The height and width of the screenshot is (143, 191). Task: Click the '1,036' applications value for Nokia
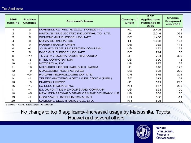point(157,41)
